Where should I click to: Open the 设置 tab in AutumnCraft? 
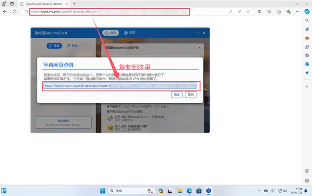pos(130,33)
